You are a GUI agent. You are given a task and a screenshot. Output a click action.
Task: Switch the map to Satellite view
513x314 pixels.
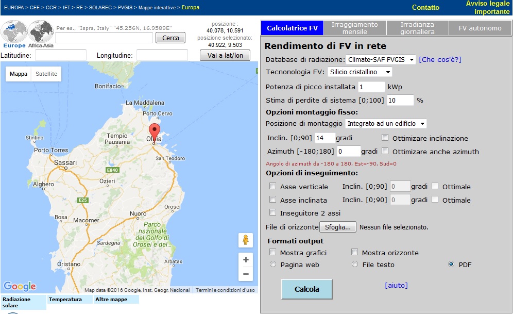click(x=46, y=74)
